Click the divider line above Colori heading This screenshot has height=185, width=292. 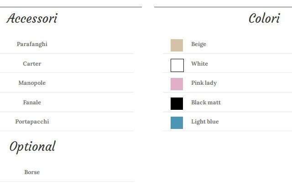[223, 7]
